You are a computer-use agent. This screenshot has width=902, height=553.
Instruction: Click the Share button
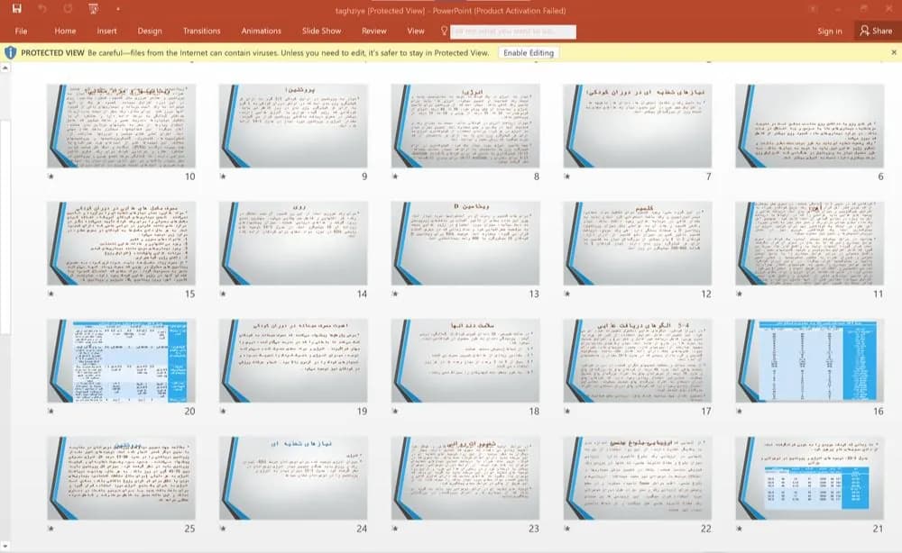pos(876,31)
